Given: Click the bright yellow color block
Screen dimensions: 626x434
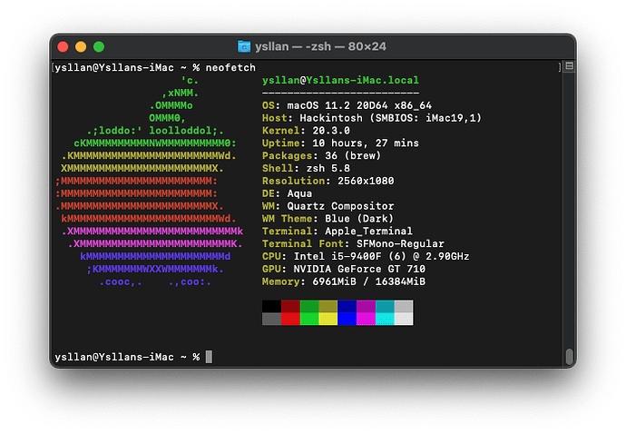Looking at the screenshot, I should pyautogui.click(x=328, y=319).
